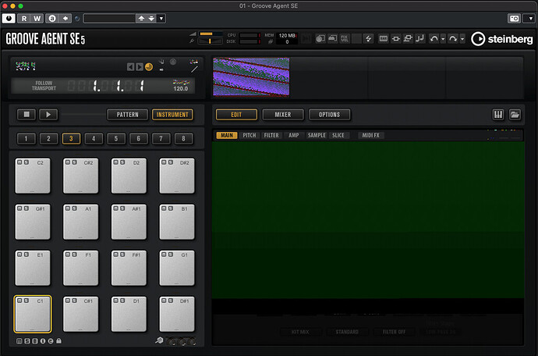Click the wrench settings icon below pads
The image size is (538, 356).
[x=159, y=340]
